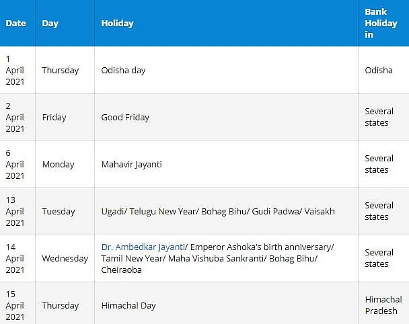Image resolution: width=409 pixels, height=324 pixels.
Task: Select the 13 April 2021 date cell
Action: point(15,212)
